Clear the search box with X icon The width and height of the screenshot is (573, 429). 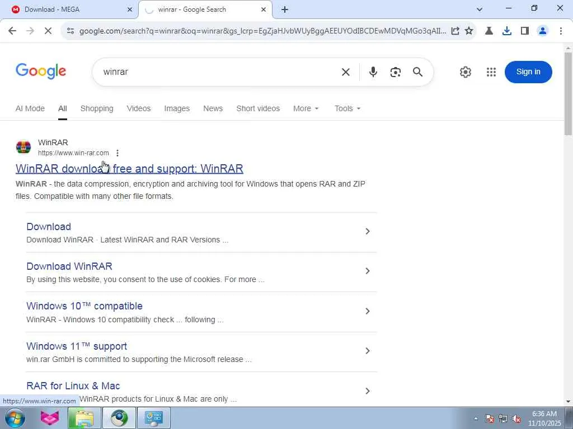[x=346, y=72]
